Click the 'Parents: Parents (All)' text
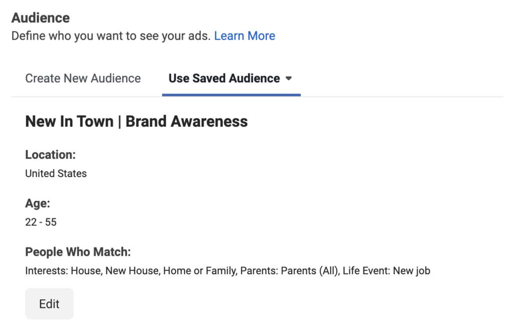Image resolution: width=514 pixels, height=335 pixels. [x=290, y=271]
